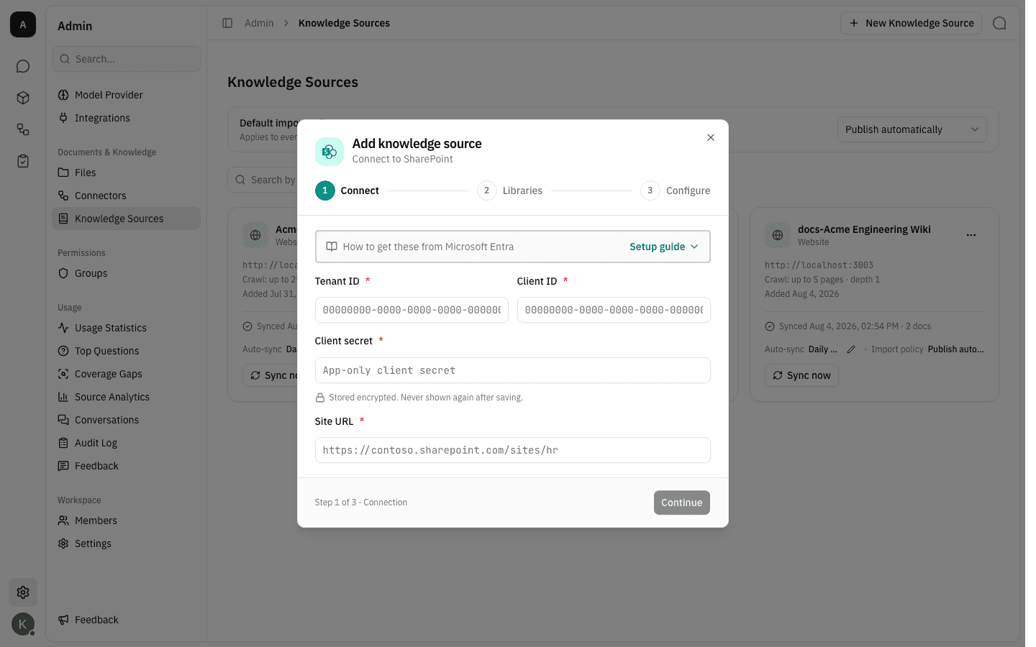Expand the Setup guide section
Viewport: 1036px width, 647px height.
[664, 247]
